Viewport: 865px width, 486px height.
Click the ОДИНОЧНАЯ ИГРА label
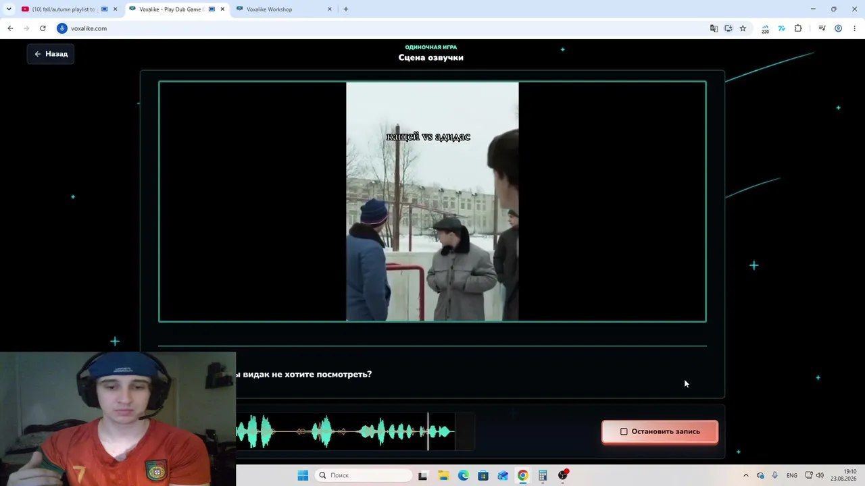pos(431,47)
